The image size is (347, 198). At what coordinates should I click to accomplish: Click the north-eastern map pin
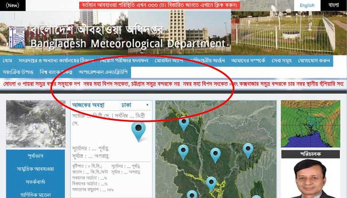[x=248, y=150]
